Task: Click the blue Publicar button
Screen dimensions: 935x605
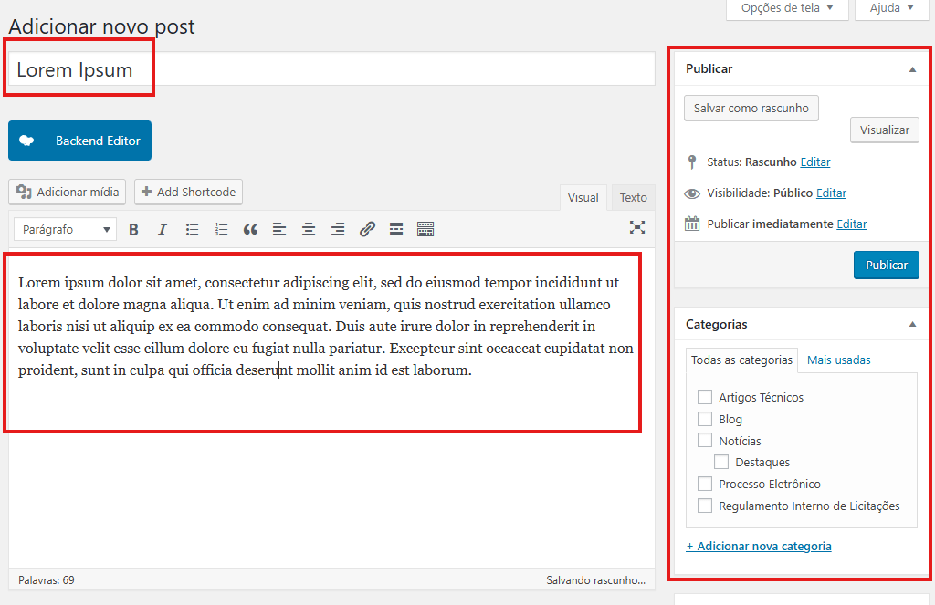Action: click(x=886, y=265)
